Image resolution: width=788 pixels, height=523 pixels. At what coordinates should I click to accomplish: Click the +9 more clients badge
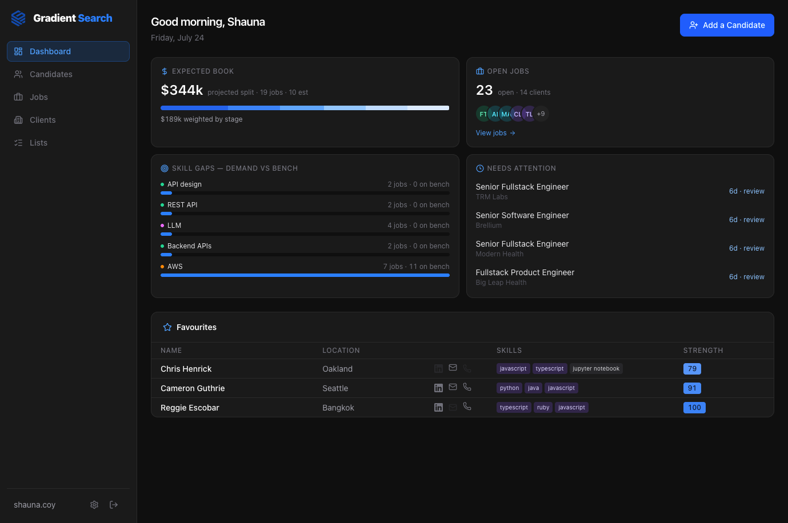[541, 114]
